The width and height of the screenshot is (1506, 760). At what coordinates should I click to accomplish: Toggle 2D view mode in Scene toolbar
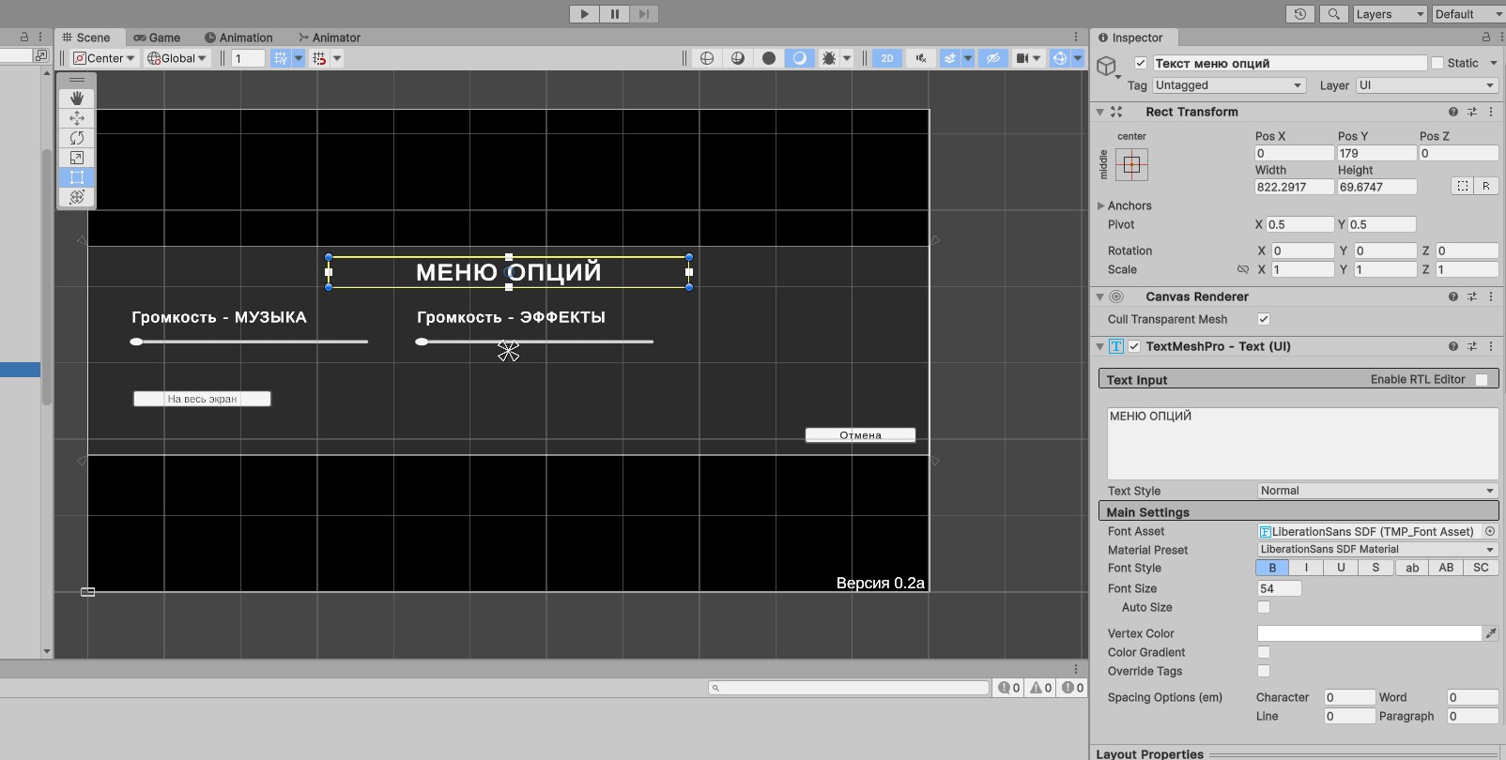point(887,58)
